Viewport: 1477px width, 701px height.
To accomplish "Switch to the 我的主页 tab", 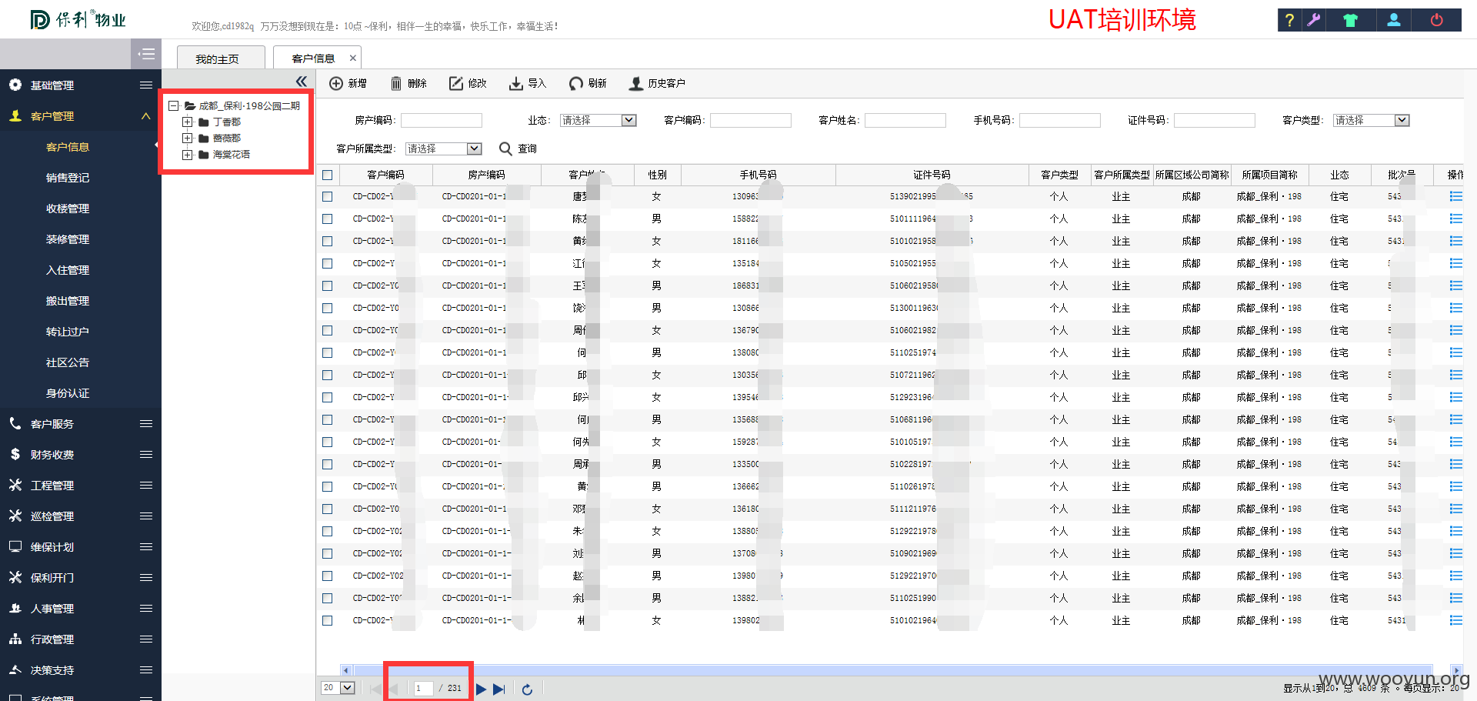I will pos(221,58).
